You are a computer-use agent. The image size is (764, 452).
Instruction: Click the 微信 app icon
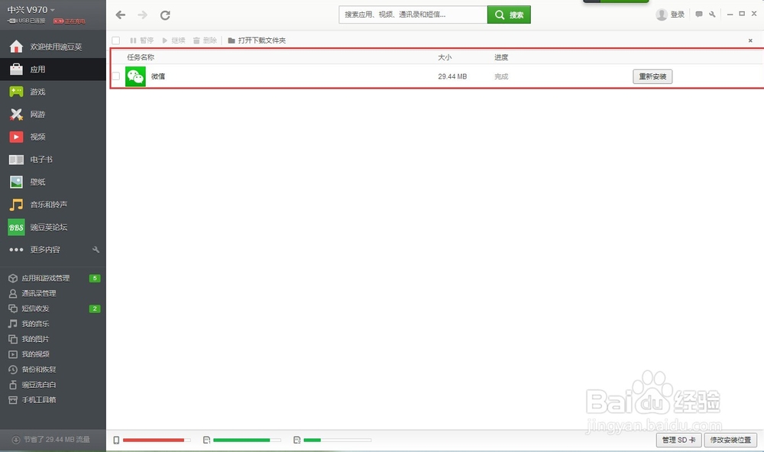tap(135, 76)
